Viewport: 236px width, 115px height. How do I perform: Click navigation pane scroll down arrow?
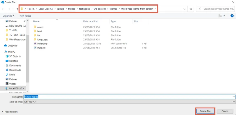[28, 91]
